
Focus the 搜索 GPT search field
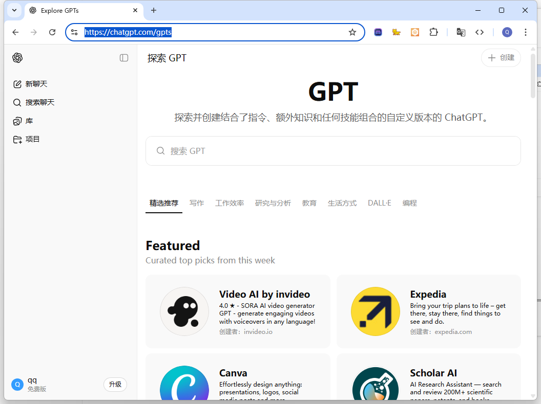[x=333, y=151]
